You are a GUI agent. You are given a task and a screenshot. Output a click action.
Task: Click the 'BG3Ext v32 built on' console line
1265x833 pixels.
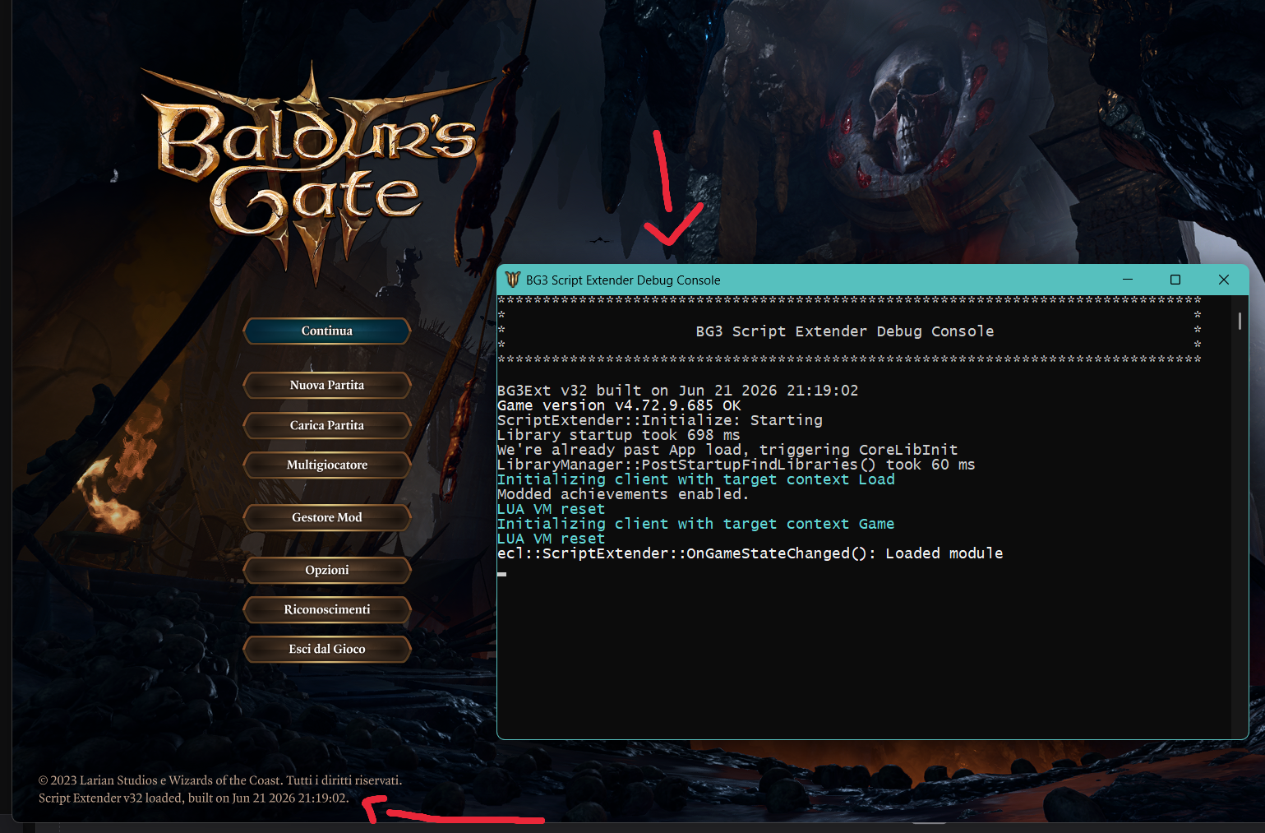pos(677,391)
